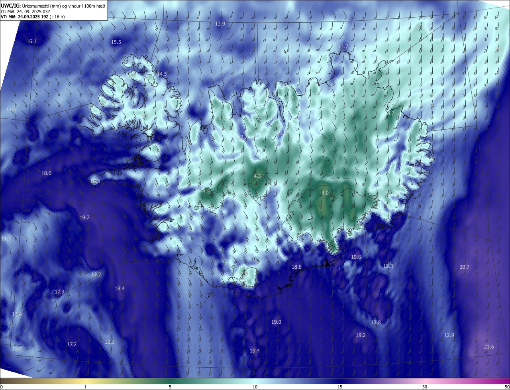Click the colour scale tick labelled 15
The height and width of the screenshot is (390, 510).
pos(340,387)
